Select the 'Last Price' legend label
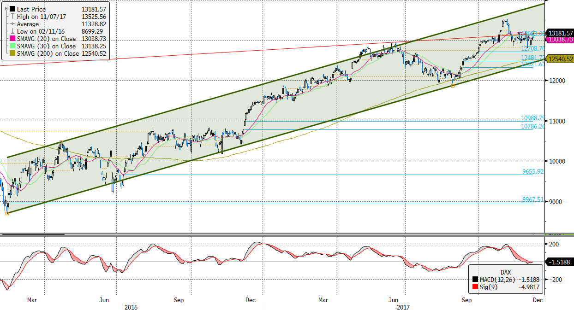Viewport: 574px width, 310px height. [31, 9]
